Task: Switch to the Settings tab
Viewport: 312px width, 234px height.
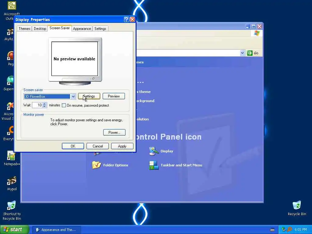Action: point(100,28)
